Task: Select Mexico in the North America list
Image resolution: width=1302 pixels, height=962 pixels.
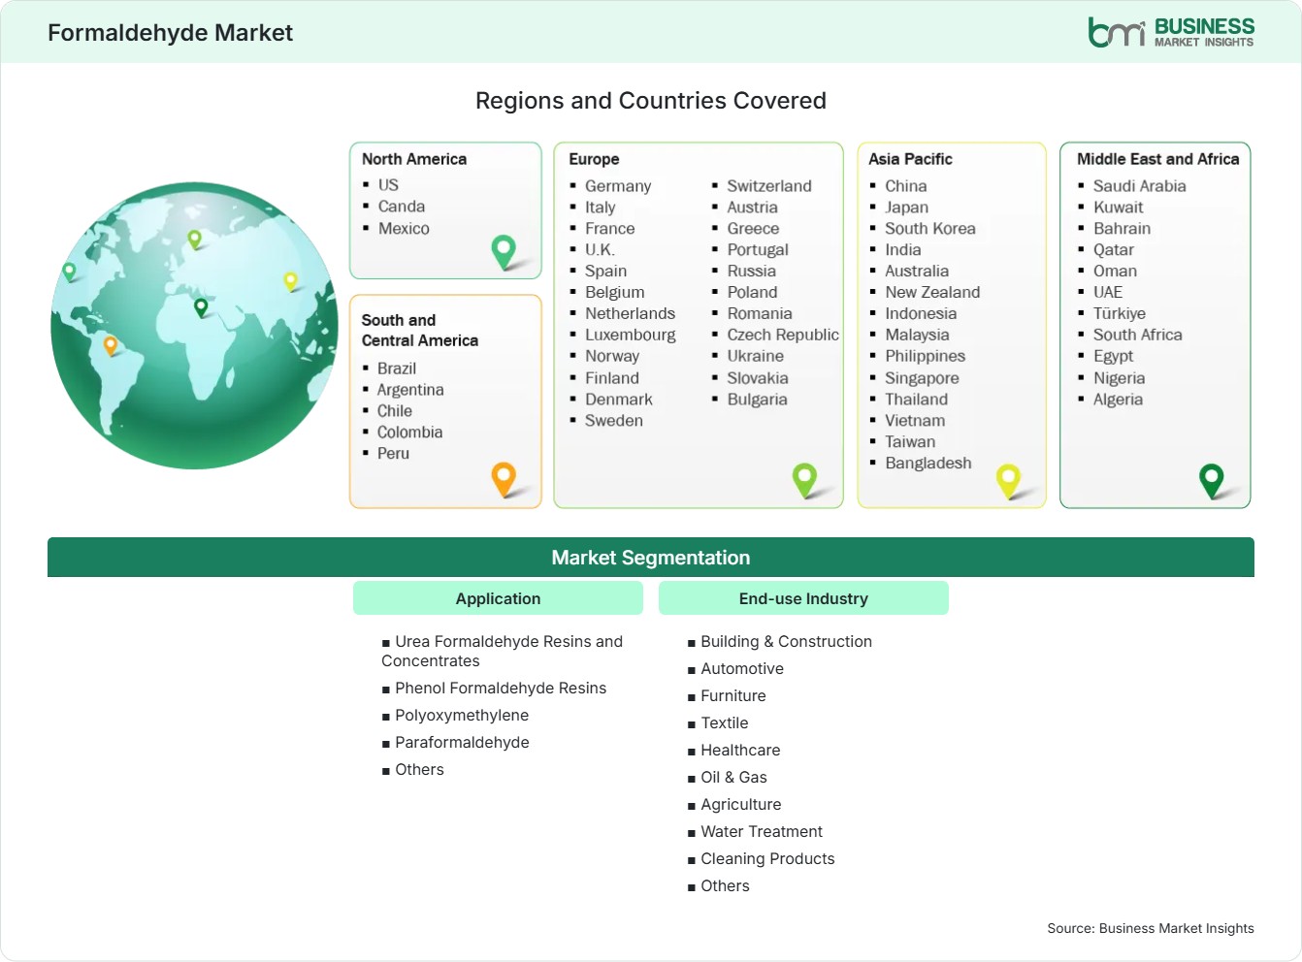Action: click(404, 229)
